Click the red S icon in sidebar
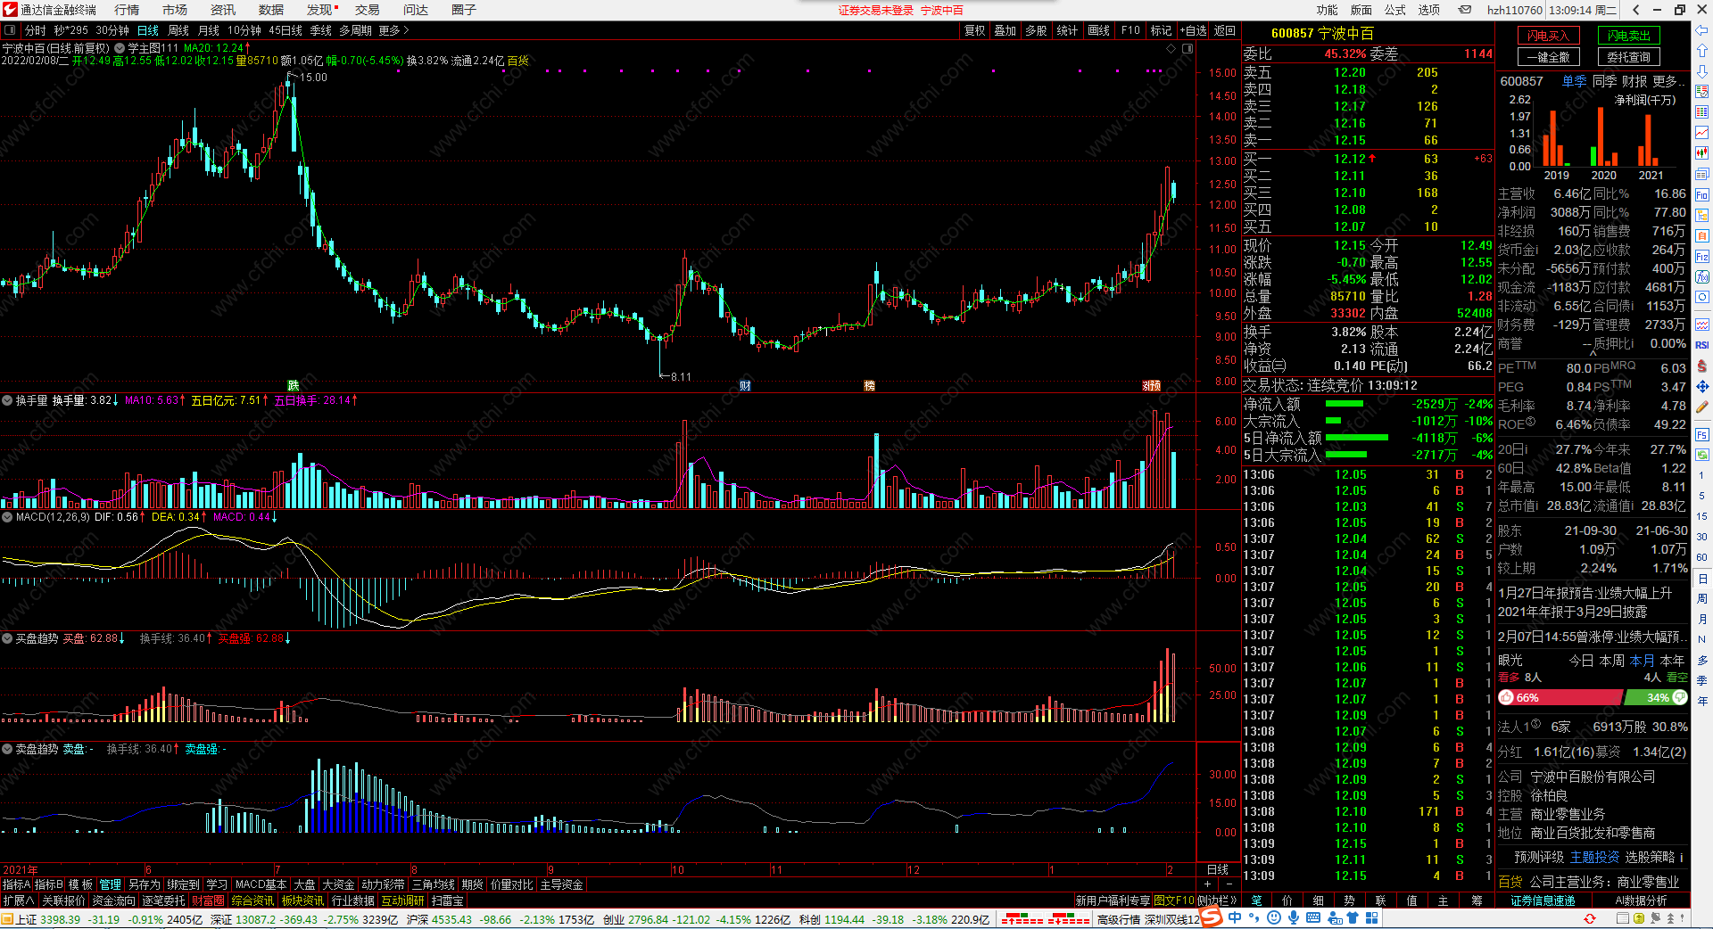1713x929 pixels. coord(1701,366)
